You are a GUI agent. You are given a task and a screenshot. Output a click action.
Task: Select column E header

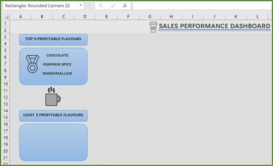(x=107, y=16)
